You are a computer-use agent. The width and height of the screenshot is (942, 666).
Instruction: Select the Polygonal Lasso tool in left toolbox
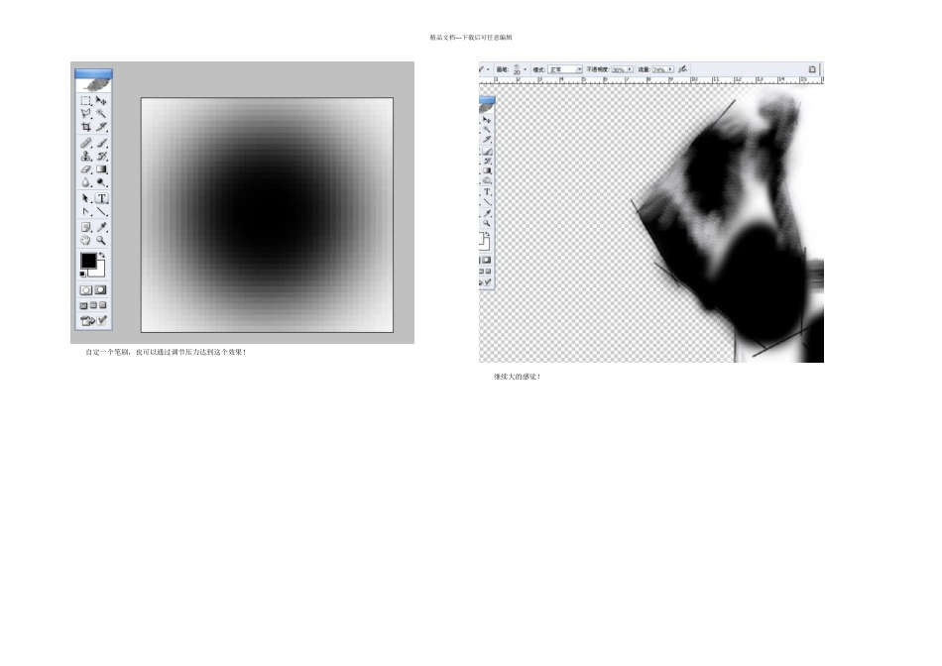(86, 114)
